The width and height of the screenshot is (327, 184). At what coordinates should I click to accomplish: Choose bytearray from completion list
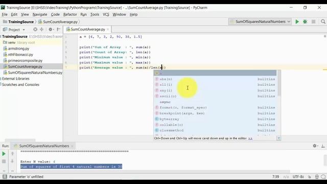tap(215, 119)
